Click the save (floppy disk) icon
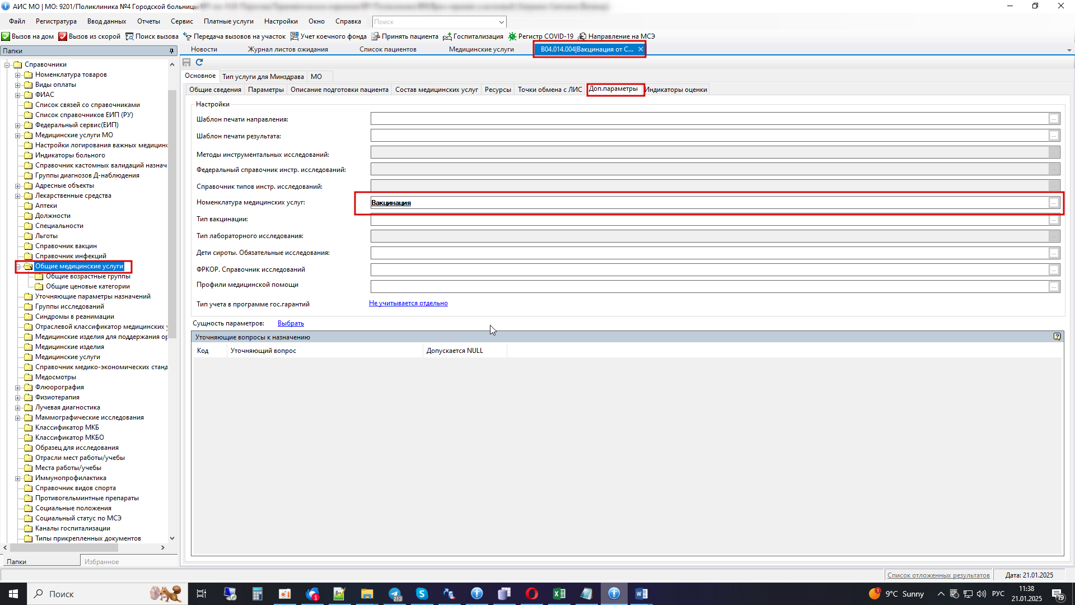 click(186, 62)
